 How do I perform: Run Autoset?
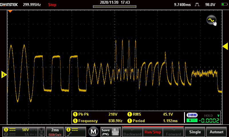coord(216,132)
